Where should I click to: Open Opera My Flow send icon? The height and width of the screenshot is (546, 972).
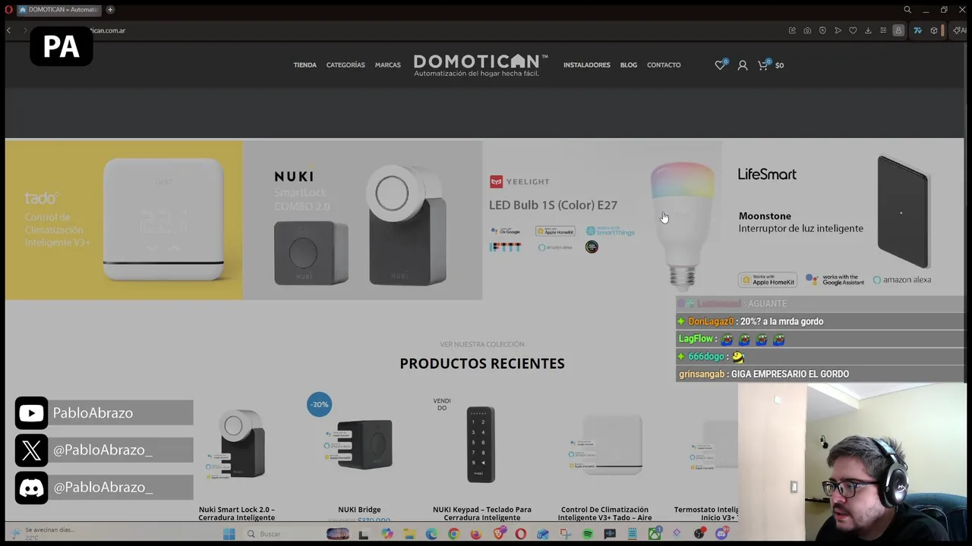838,30
